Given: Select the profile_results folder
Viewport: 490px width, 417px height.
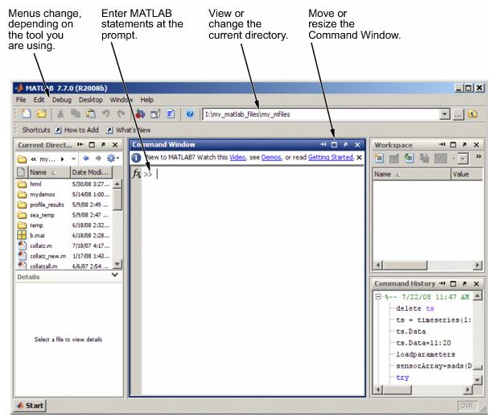Looking at the screenshot, I should pyautogui.click(x=47, y=204).
